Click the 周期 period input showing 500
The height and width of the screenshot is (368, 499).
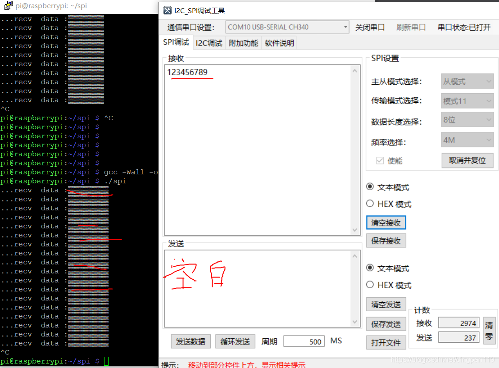(x=304, y=341)
